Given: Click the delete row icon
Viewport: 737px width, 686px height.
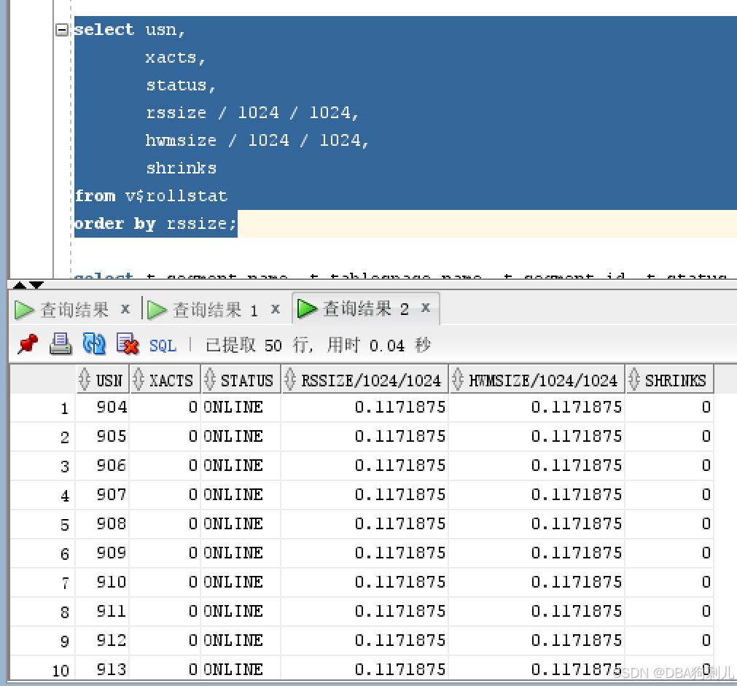Looking at the screenshot, I should click(128, 344).
